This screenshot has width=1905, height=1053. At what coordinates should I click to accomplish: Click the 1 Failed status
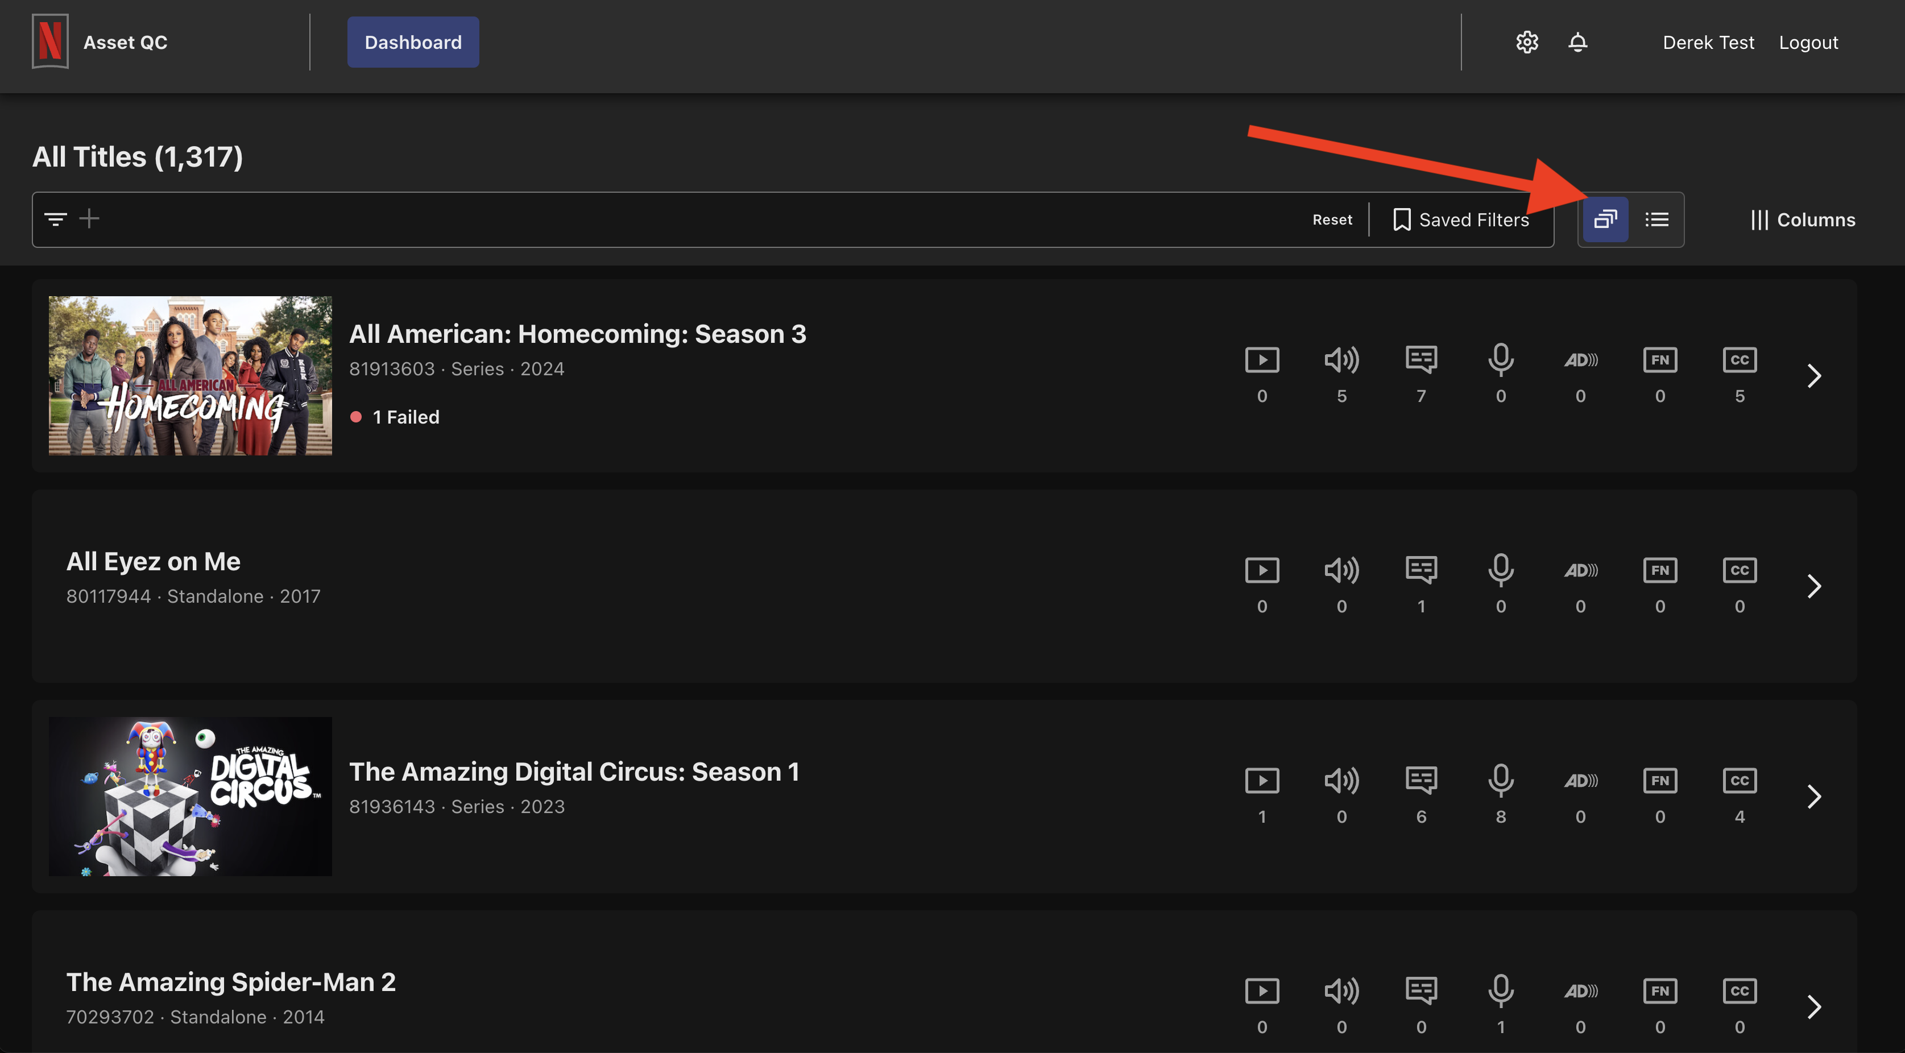click(x=395, y=417)
